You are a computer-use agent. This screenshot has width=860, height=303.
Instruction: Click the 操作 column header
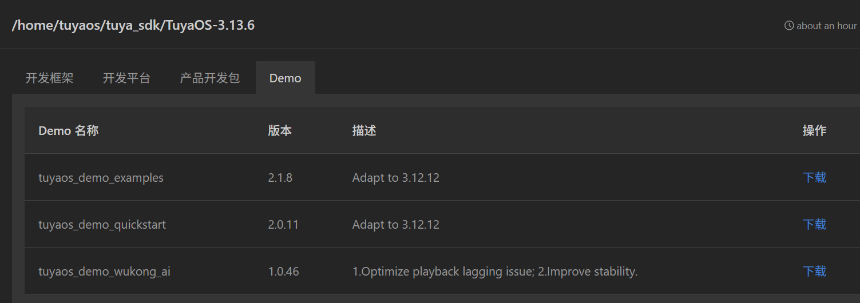pos(814,130)
